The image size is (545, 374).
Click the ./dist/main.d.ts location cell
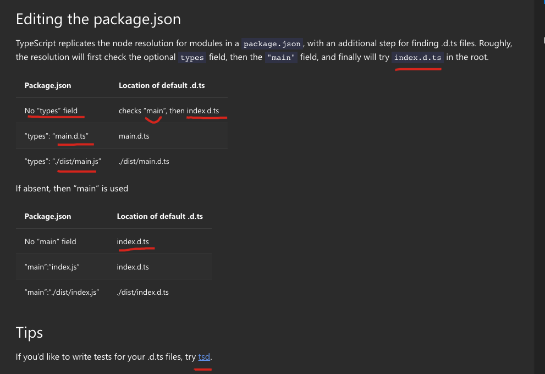(x=144, y=161)
